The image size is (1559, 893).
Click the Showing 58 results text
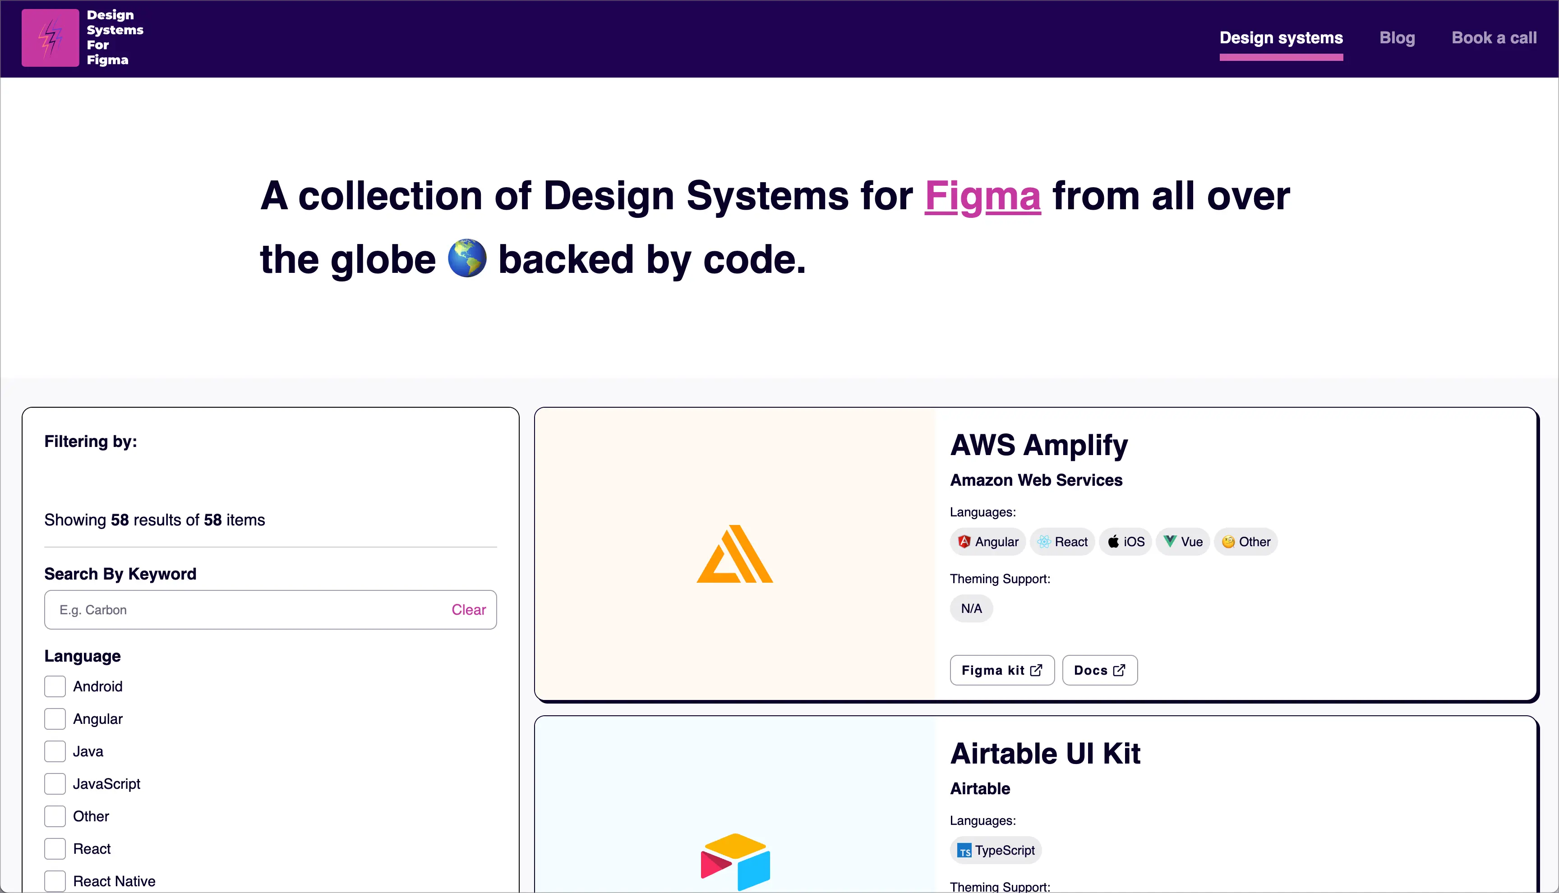tap(155, 520)
